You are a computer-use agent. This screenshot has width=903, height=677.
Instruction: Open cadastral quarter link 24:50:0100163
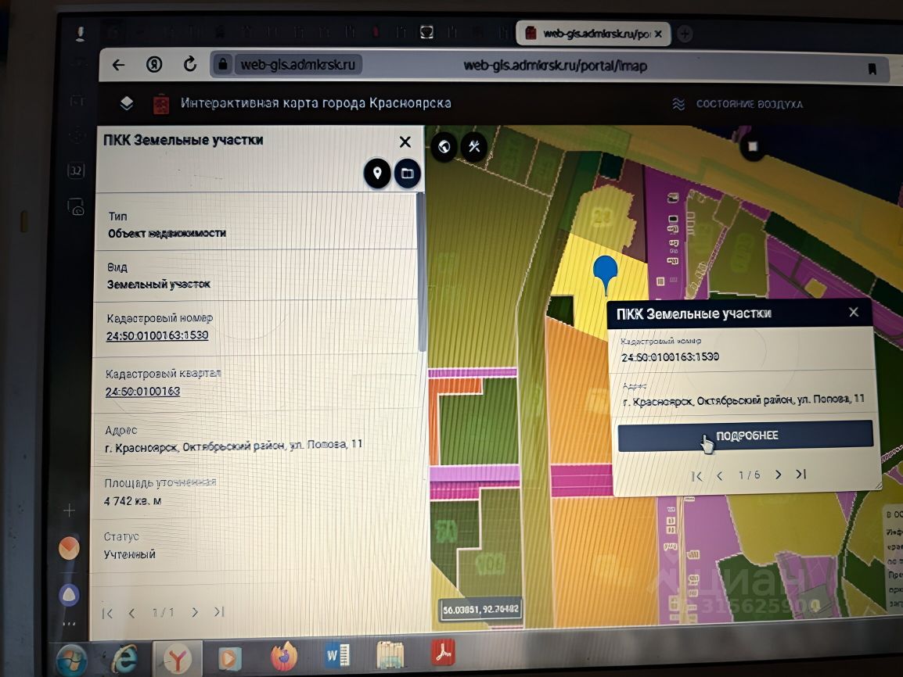143,391
